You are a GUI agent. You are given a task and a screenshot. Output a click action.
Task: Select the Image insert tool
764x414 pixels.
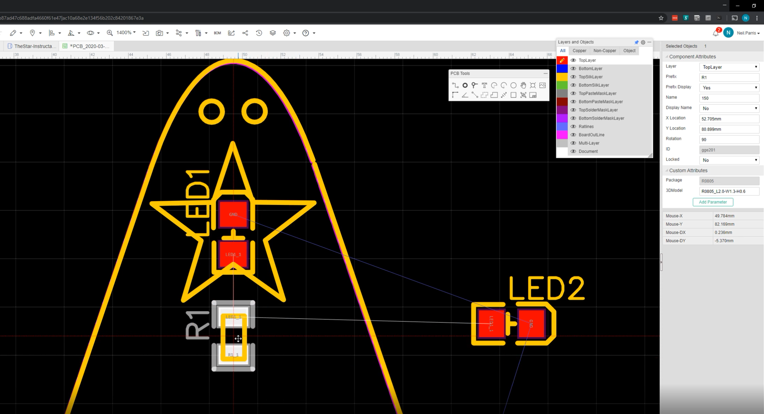click(x=543, y=85)
